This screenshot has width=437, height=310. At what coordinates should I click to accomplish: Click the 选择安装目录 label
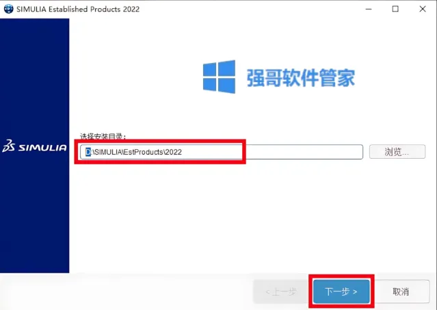tap(103, 136)
